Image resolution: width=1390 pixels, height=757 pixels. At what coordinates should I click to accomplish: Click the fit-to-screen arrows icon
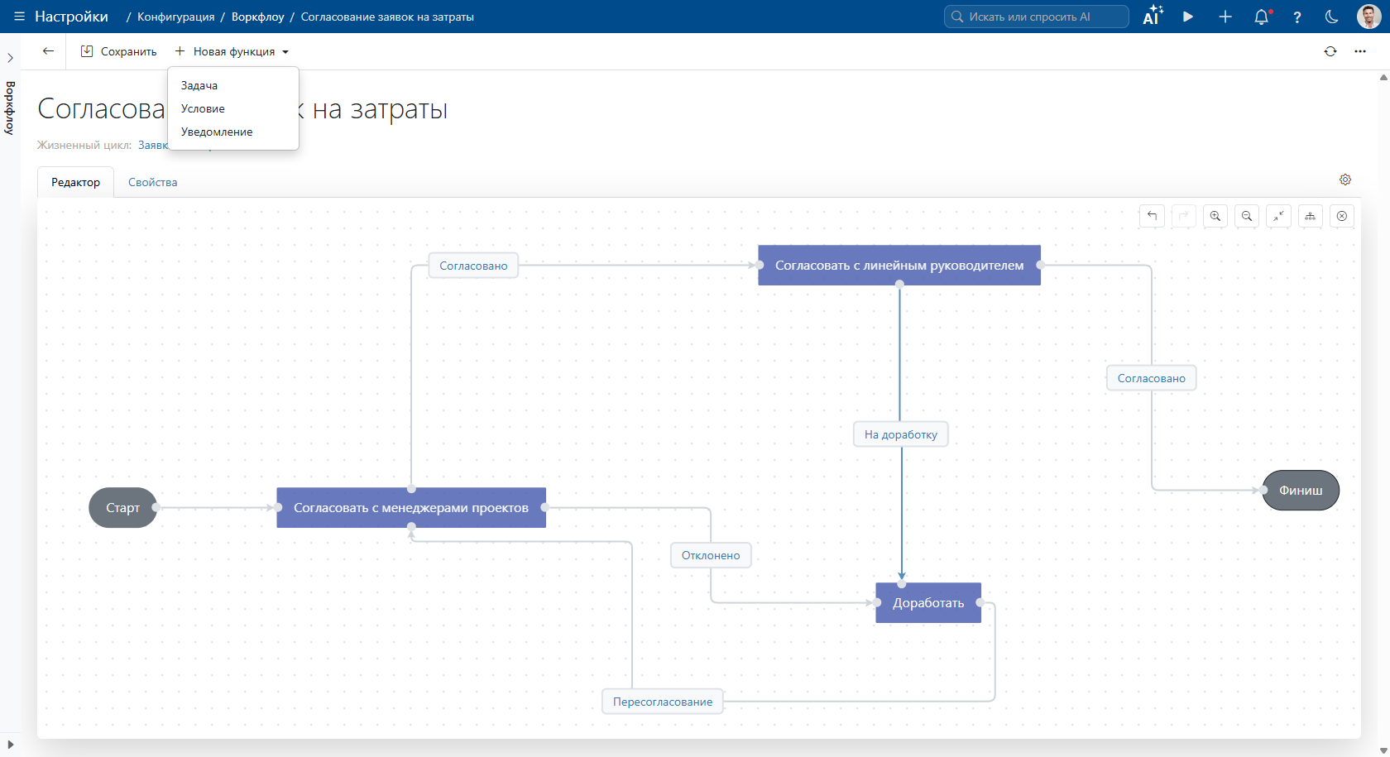(1278, 216)
